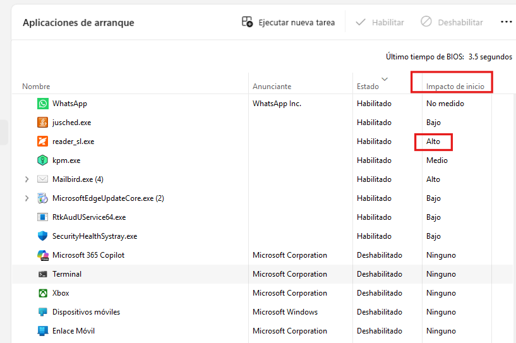Click Bajo impact for SecurityHealthSystray.exe
The width and height of the screenshot is (516, 343).
pos(433,236)
